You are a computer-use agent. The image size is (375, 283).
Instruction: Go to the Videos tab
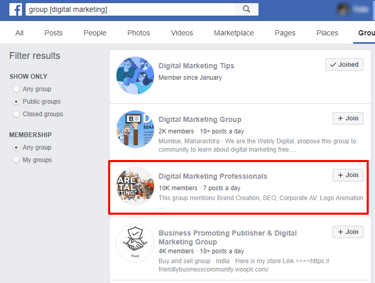[182, 33]
